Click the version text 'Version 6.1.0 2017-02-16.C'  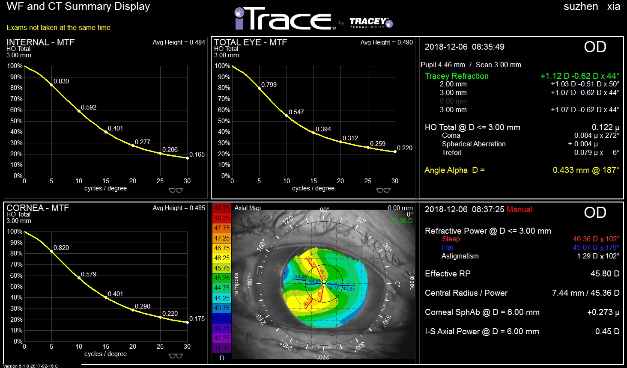point(30,366)
